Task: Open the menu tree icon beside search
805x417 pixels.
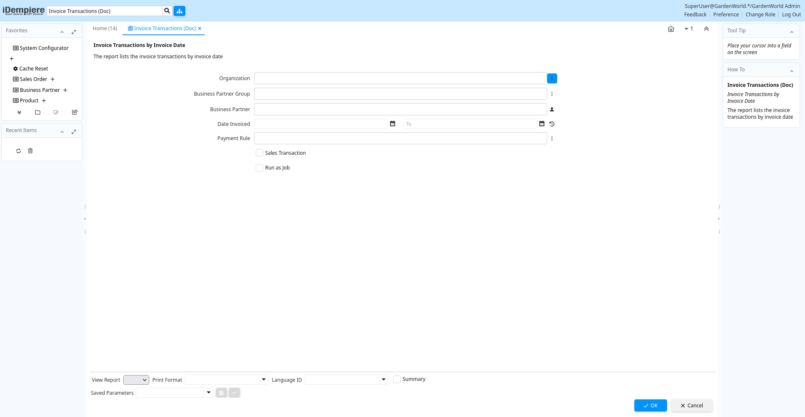Action: tap(179, 11)
